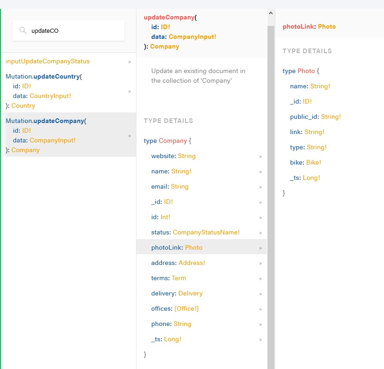Image resolution: width=384 pixels, height=369 pixels.
Task: Open type: String! field
Action: pos(308,148)
